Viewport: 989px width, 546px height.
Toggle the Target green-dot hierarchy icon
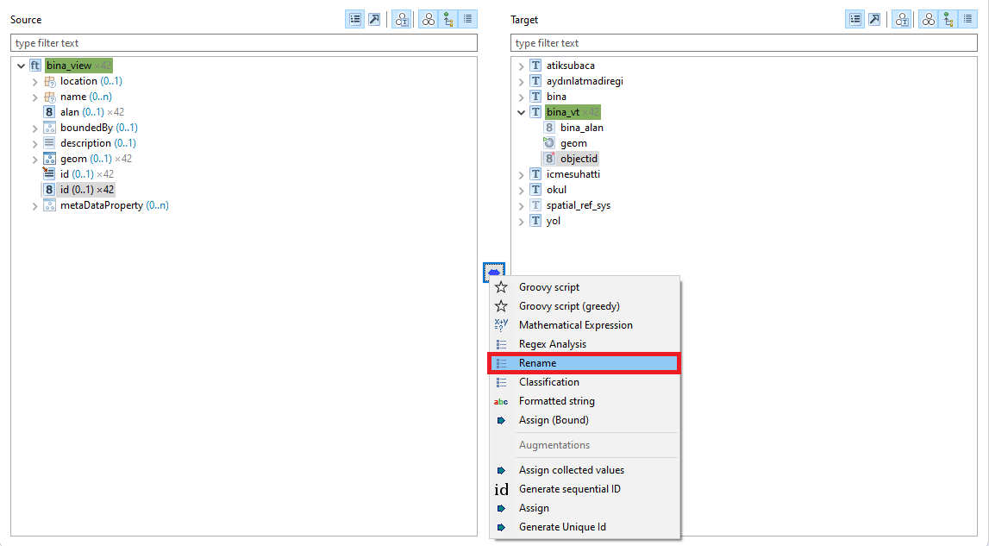tap(948, 20)
